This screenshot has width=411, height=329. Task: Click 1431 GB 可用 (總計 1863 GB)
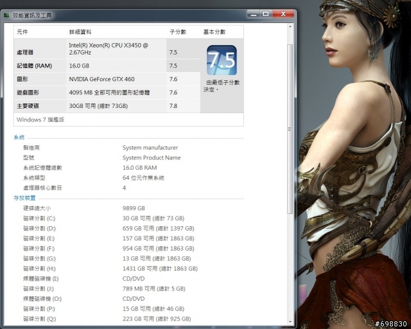[160, 269]
